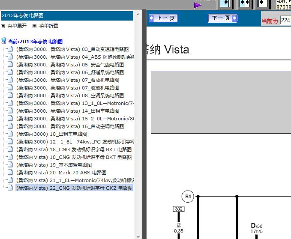Click document icon beside 12—1_8L—74kw,LPG
Screen dimensions: 291x239
[10, 141]
